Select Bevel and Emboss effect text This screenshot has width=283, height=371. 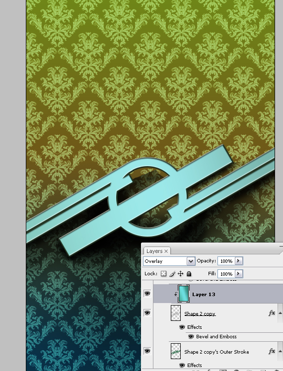pos(216,337)
